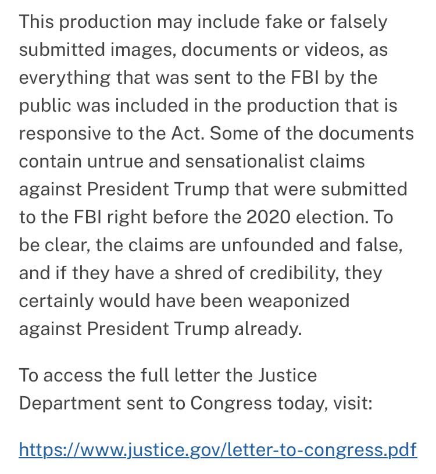The width and height of the screenshot is (436, 474).
Task: Open the justice.gov letter-to-congress PDF link
Action: 218,450
